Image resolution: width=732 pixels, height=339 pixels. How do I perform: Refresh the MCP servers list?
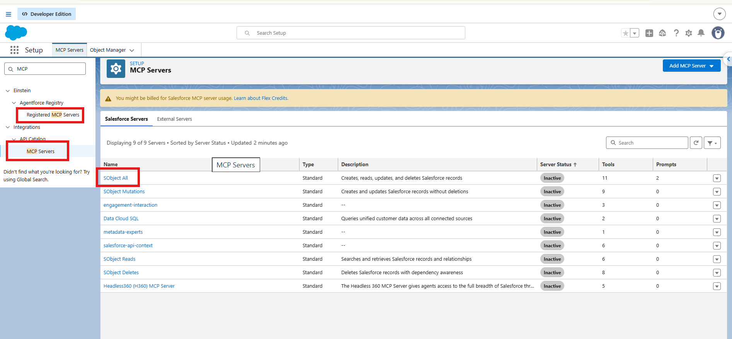coord(696,143)
